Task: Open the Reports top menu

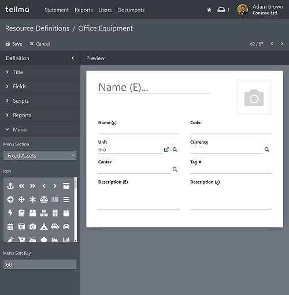Action: click(84, 10)
